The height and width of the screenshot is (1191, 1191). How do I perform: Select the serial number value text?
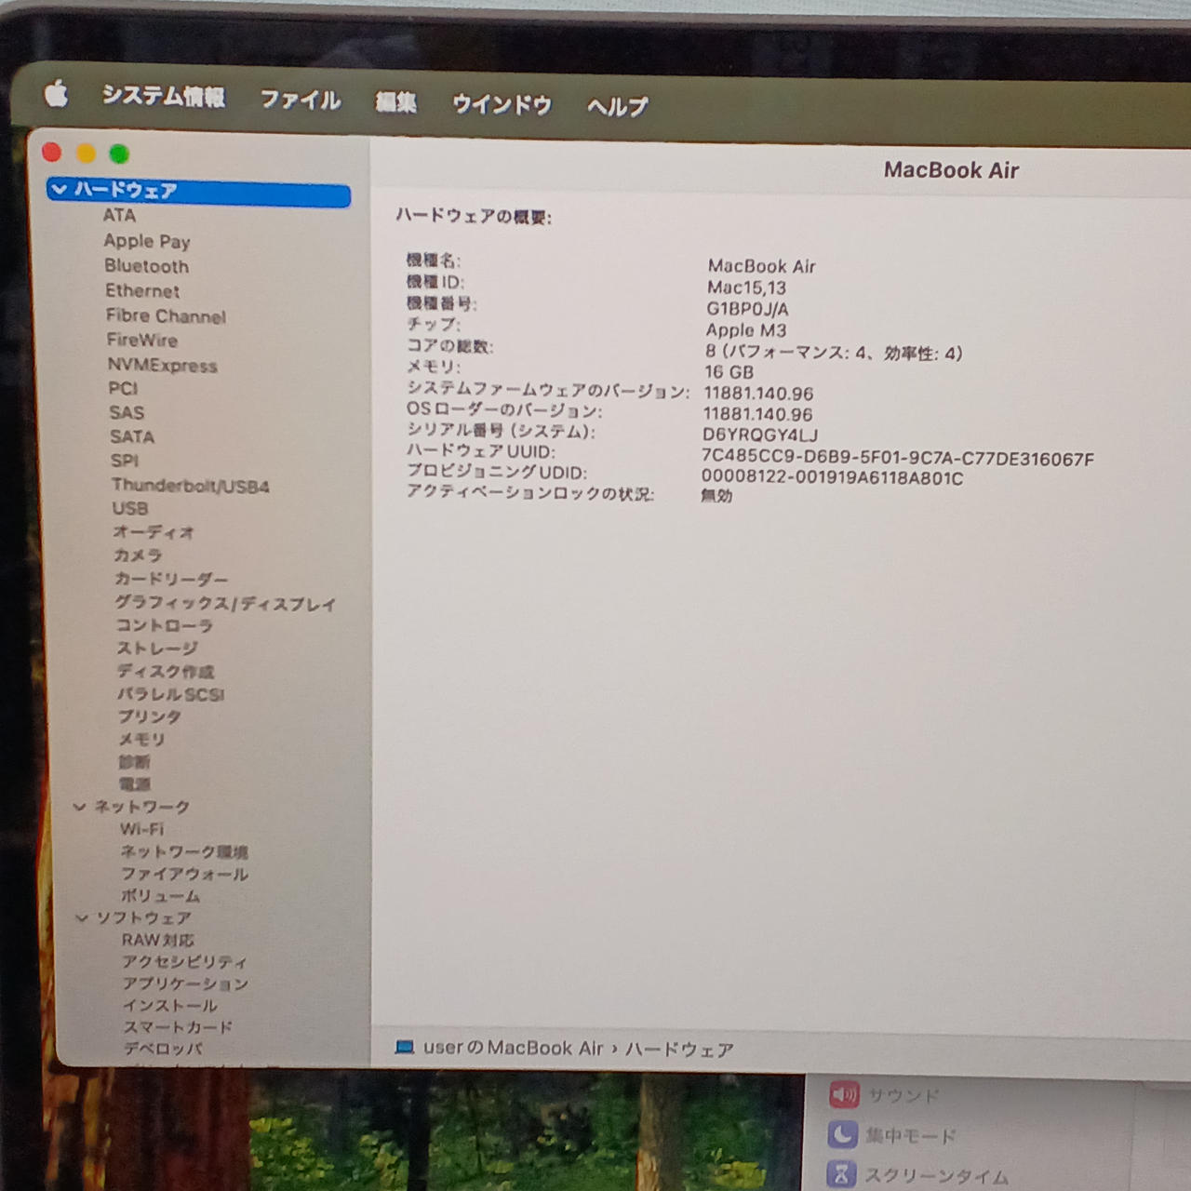coord(759,435)
